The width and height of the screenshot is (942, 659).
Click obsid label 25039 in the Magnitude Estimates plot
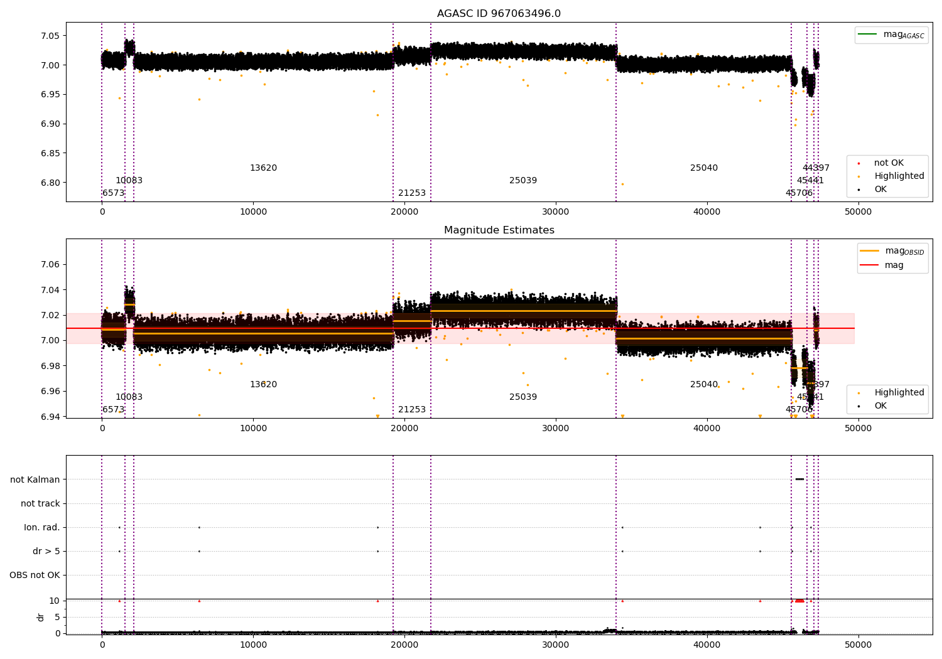523,397
